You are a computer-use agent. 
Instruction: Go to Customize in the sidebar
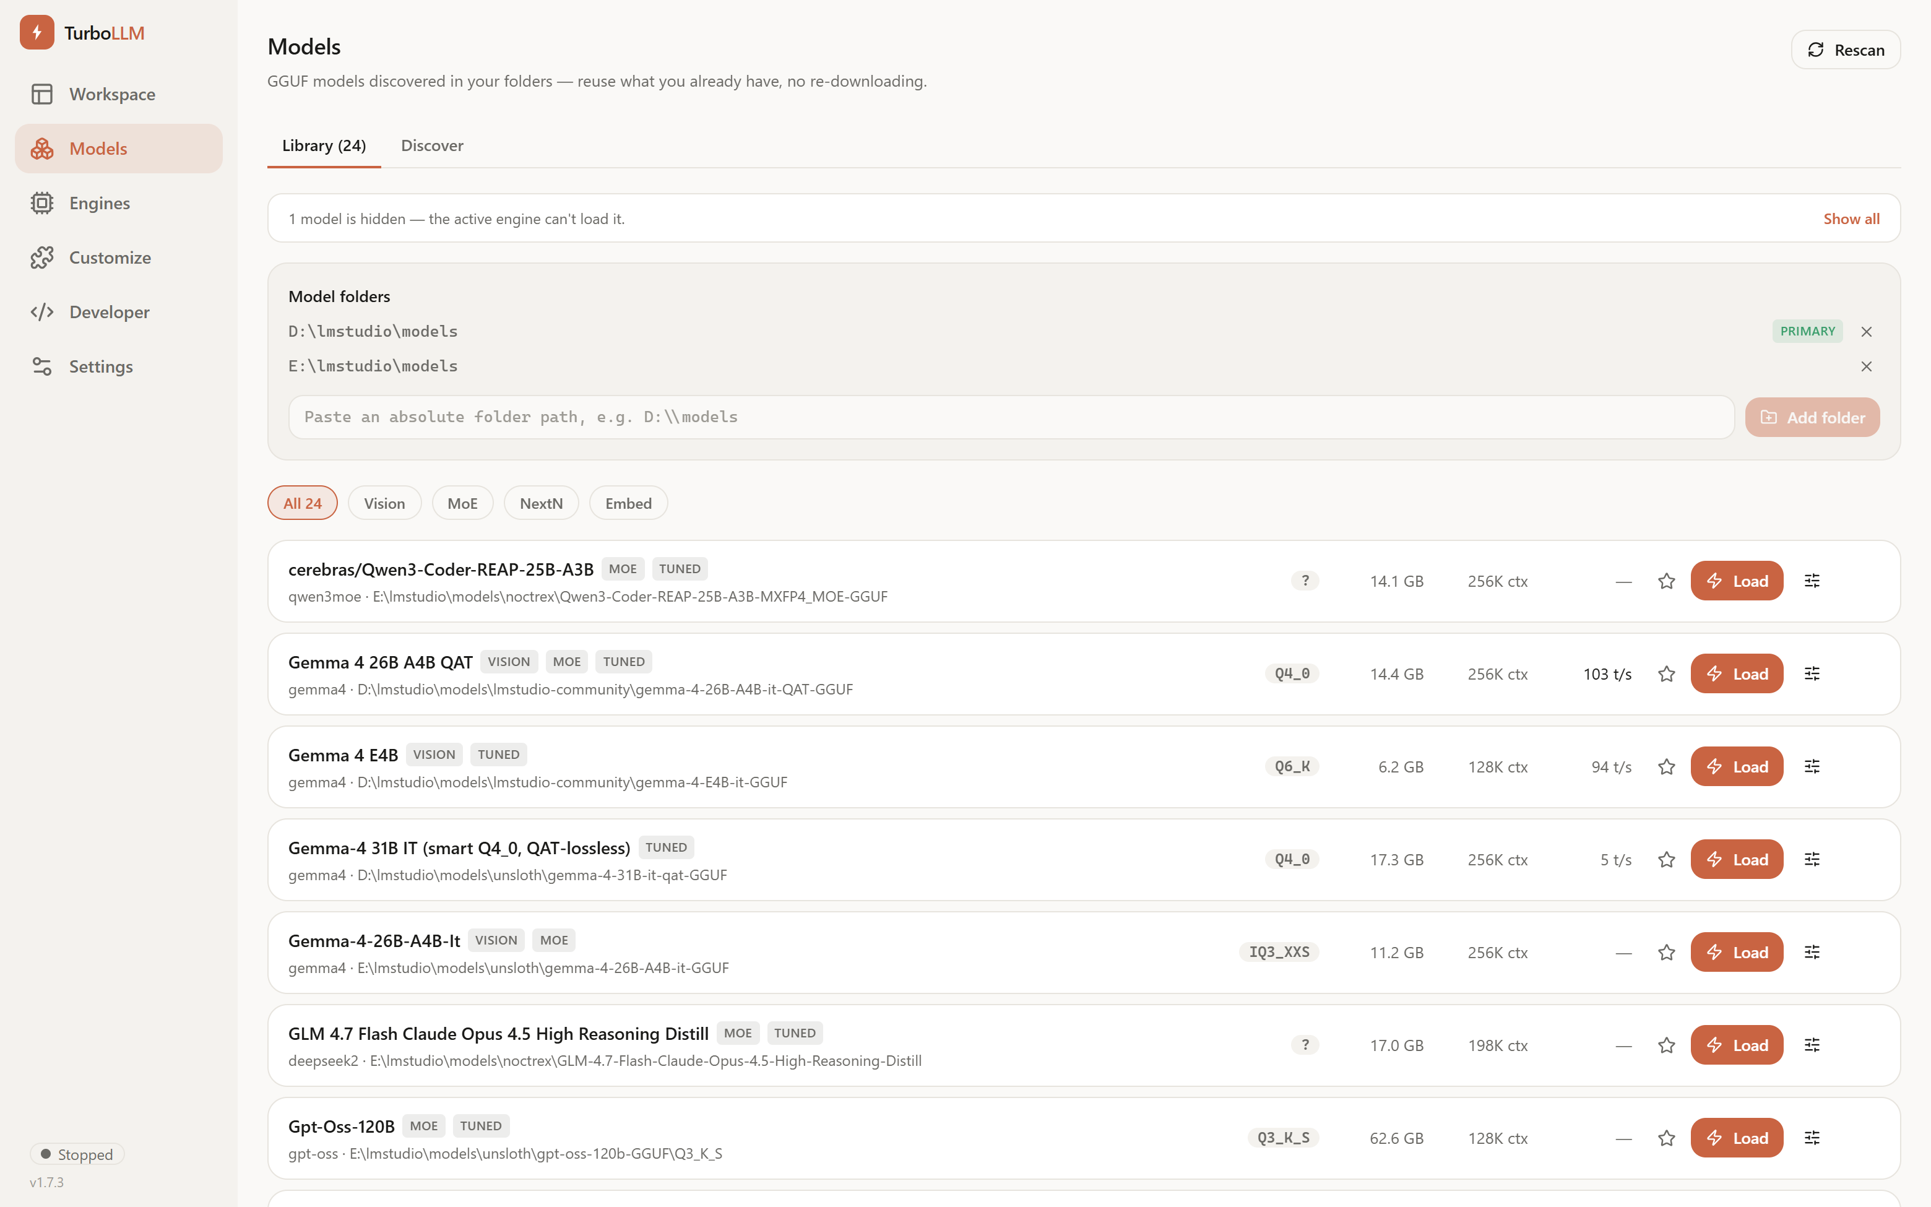point(118,257)
